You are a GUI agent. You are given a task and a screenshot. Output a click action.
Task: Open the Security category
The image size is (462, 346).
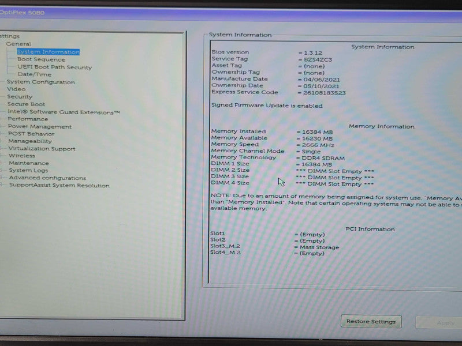[x=20, y=96]
